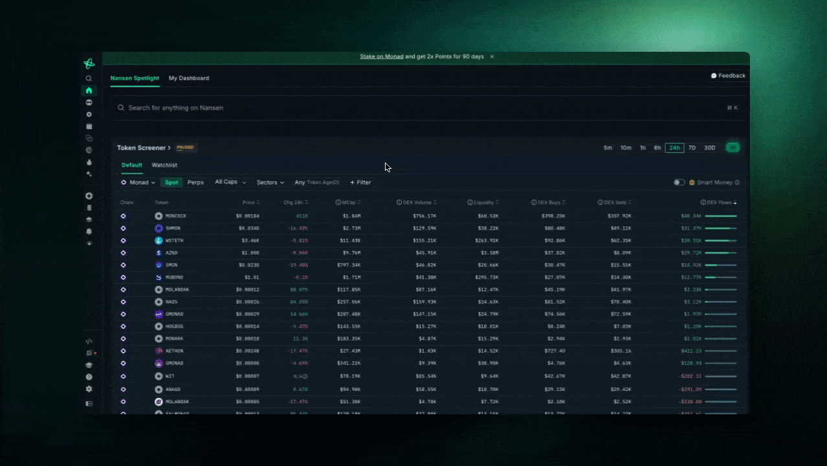This screenshot has height=466, width=827.
Task: Click the Search for anything on Nansen field
Action: click(x=421, y=108)
